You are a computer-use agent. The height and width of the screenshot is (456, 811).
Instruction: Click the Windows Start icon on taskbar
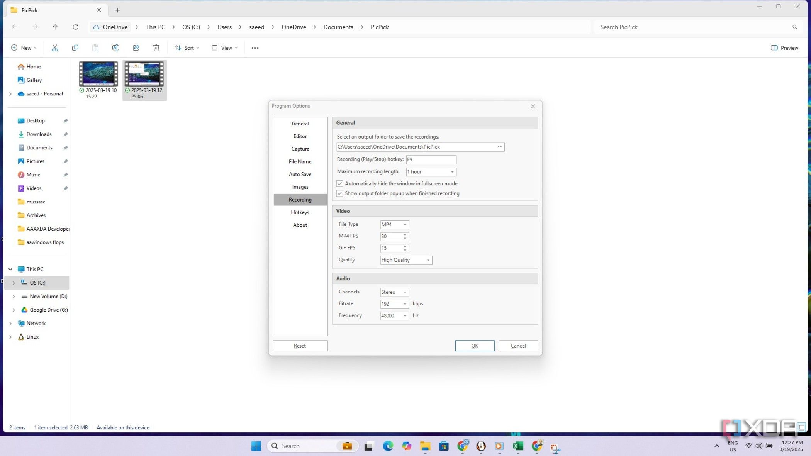point(256,446)
